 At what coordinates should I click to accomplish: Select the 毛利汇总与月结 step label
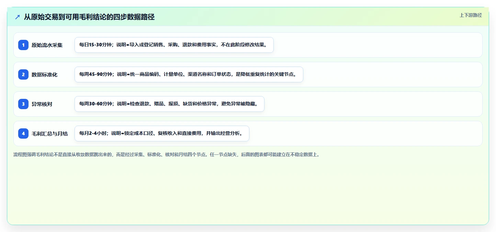point(50,134)
